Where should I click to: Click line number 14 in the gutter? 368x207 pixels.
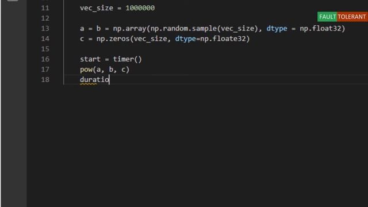click(x=45, y=39)
